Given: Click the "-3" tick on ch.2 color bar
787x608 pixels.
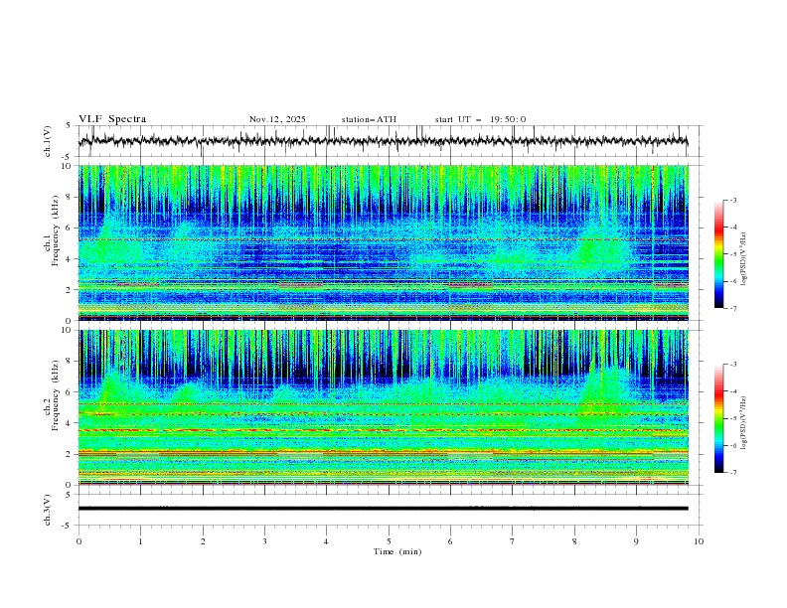Looking at the screenshot, I should 732,365.
